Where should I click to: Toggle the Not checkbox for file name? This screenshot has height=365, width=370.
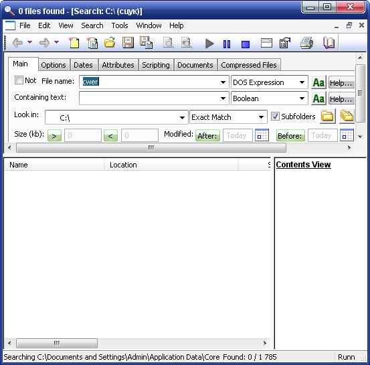[19, 80]
